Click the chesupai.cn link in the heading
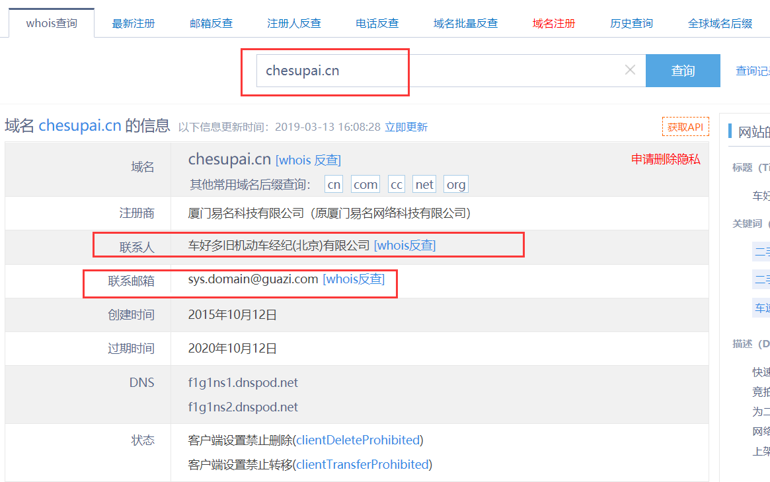Viewport: 770px width, 482px height. tap(79, 125)
